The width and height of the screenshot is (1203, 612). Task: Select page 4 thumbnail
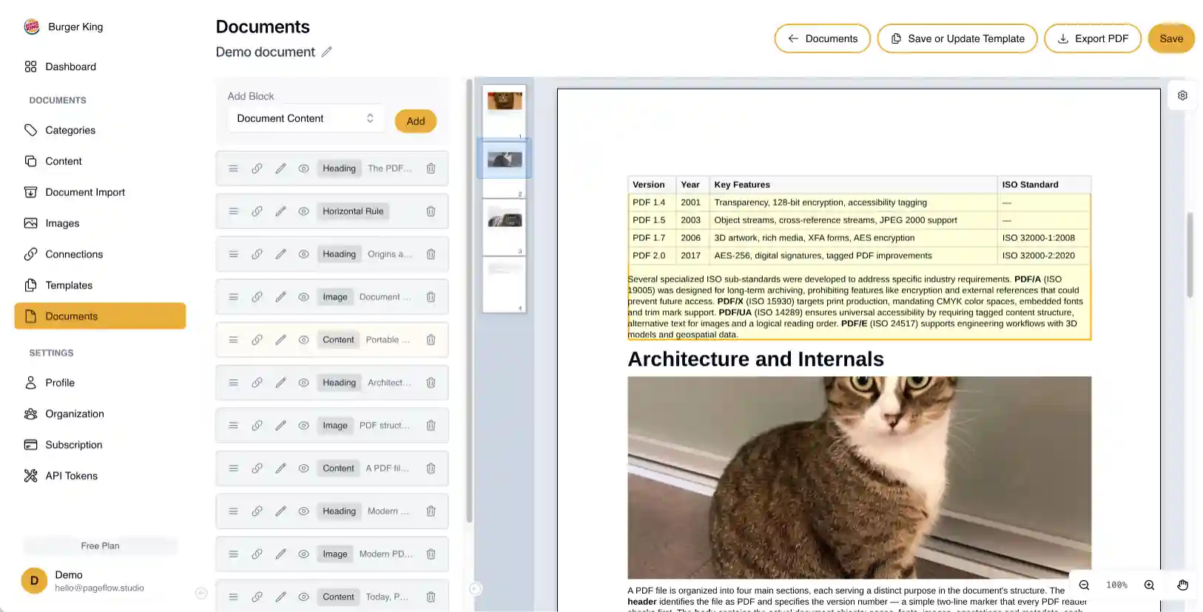(505, 285)
